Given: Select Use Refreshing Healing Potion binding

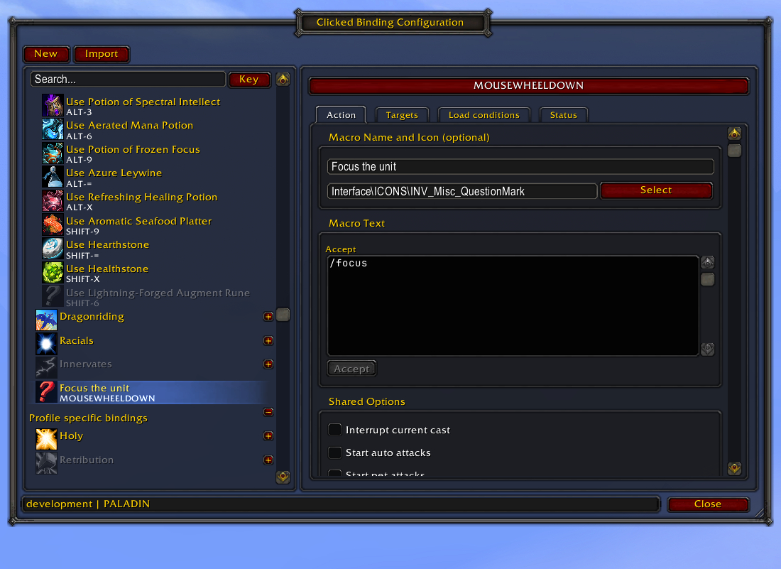Looking at the screenshot, I should (x=157, y=201).
